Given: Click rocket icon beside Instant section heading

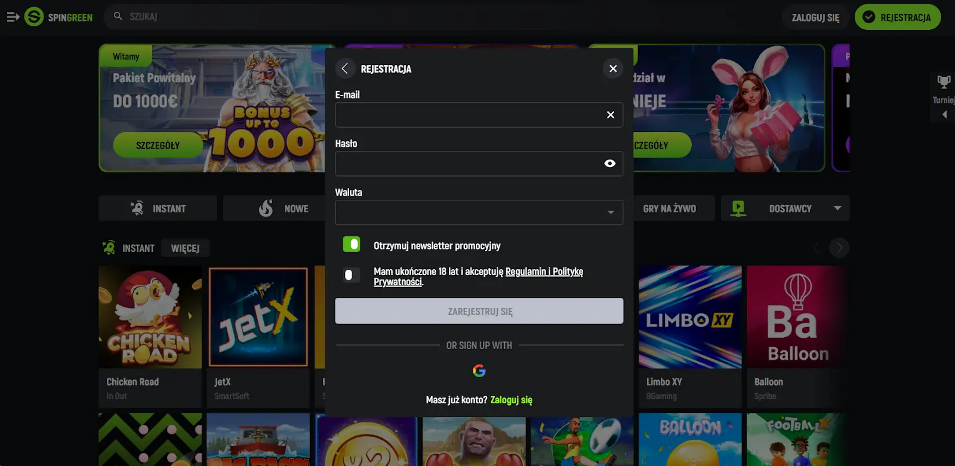Looking at the screenshot, I should click(x=109, y=248).
